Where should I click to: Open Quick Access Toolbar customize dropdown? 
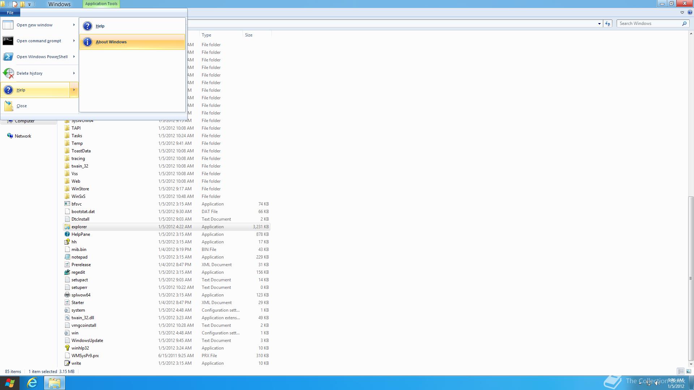[29, 4]
